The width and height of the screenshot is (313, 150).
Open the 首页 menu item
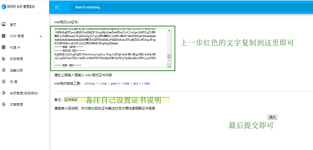point(13,25)
